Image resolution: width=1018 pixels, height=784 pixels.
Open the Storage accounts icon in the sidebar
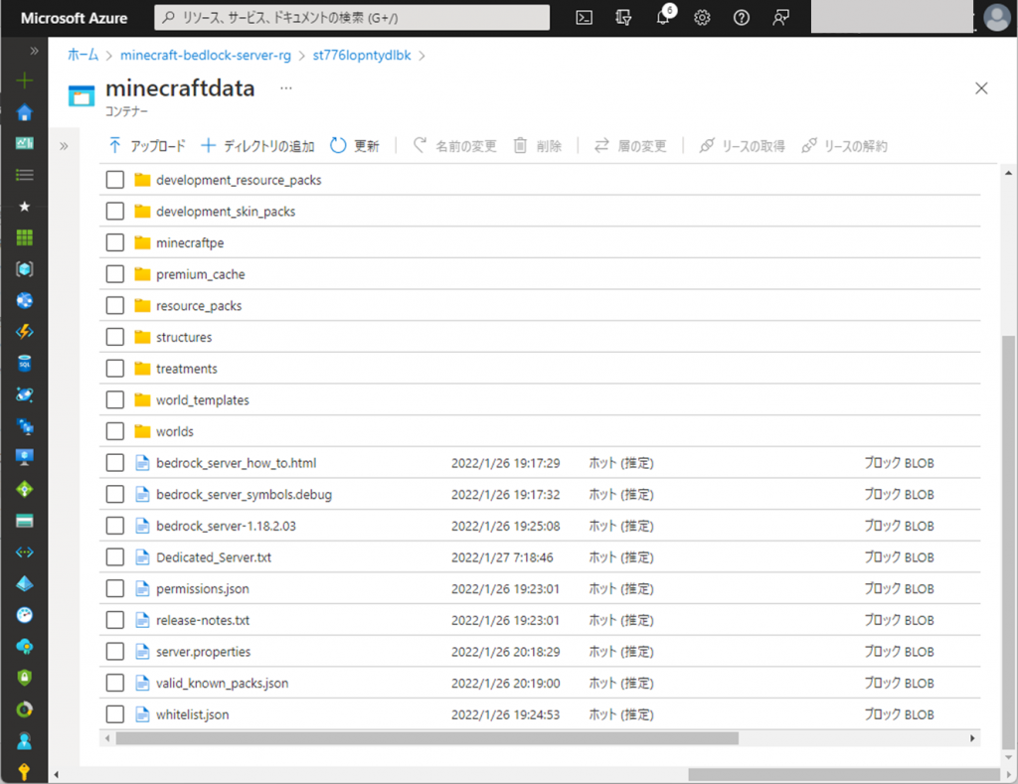pyautogui.click(x=25, y=521)
